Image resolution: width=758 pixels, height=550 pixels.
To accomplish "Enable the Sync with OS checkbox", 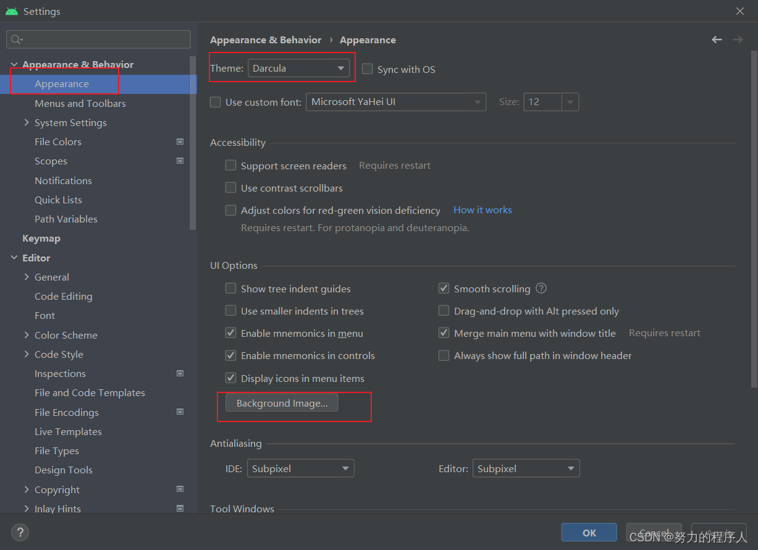I will (368, 69).
